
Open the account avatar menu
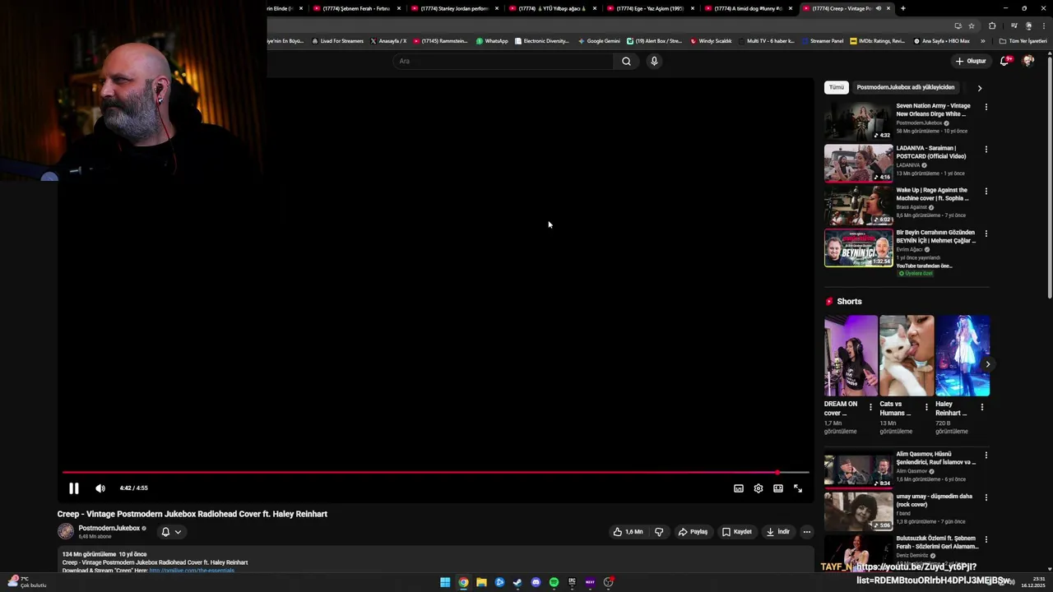tap(1027, 61)
